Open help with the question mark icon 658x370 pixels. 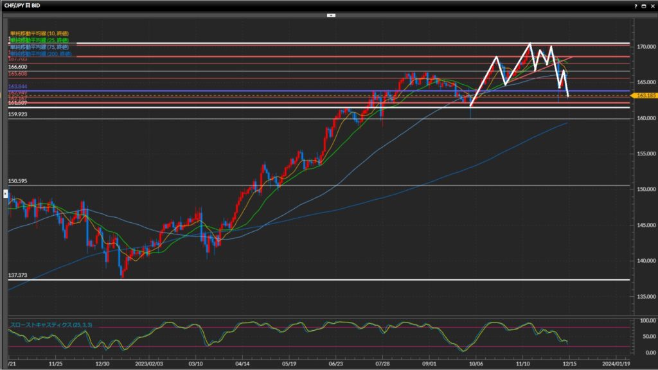(636, 5)
